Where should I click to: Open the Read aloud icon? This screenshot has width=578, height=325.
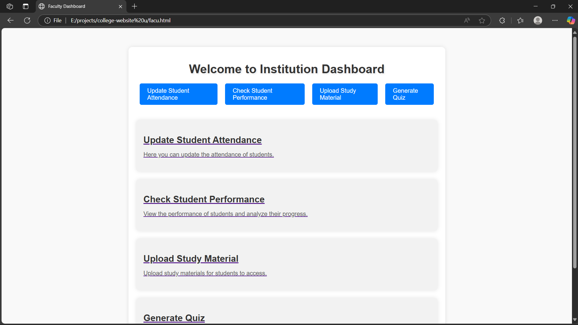pyautogui.click(x=467, y=20)
